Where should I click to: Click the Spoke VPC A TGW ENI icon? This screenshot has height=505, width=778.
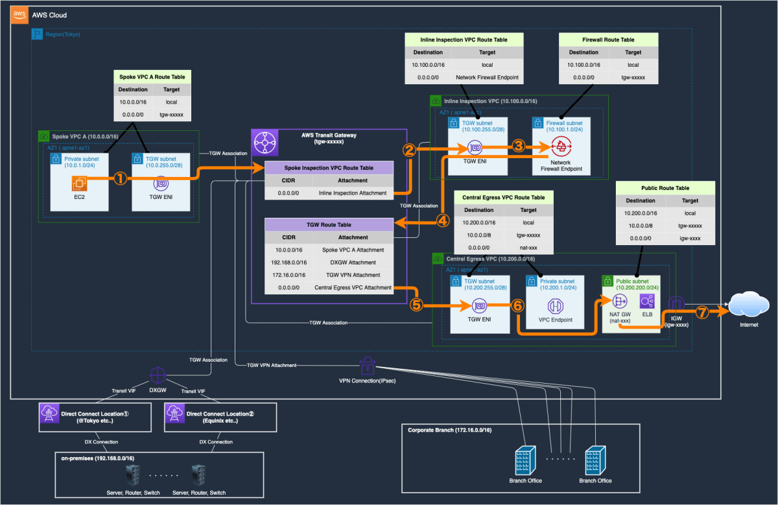click(160, 184)
